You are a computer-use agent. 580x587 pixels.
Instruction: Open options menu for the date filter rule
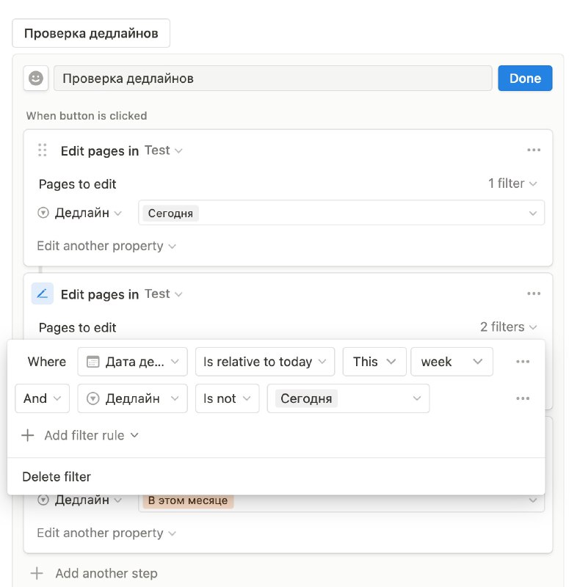coord(523,362)
